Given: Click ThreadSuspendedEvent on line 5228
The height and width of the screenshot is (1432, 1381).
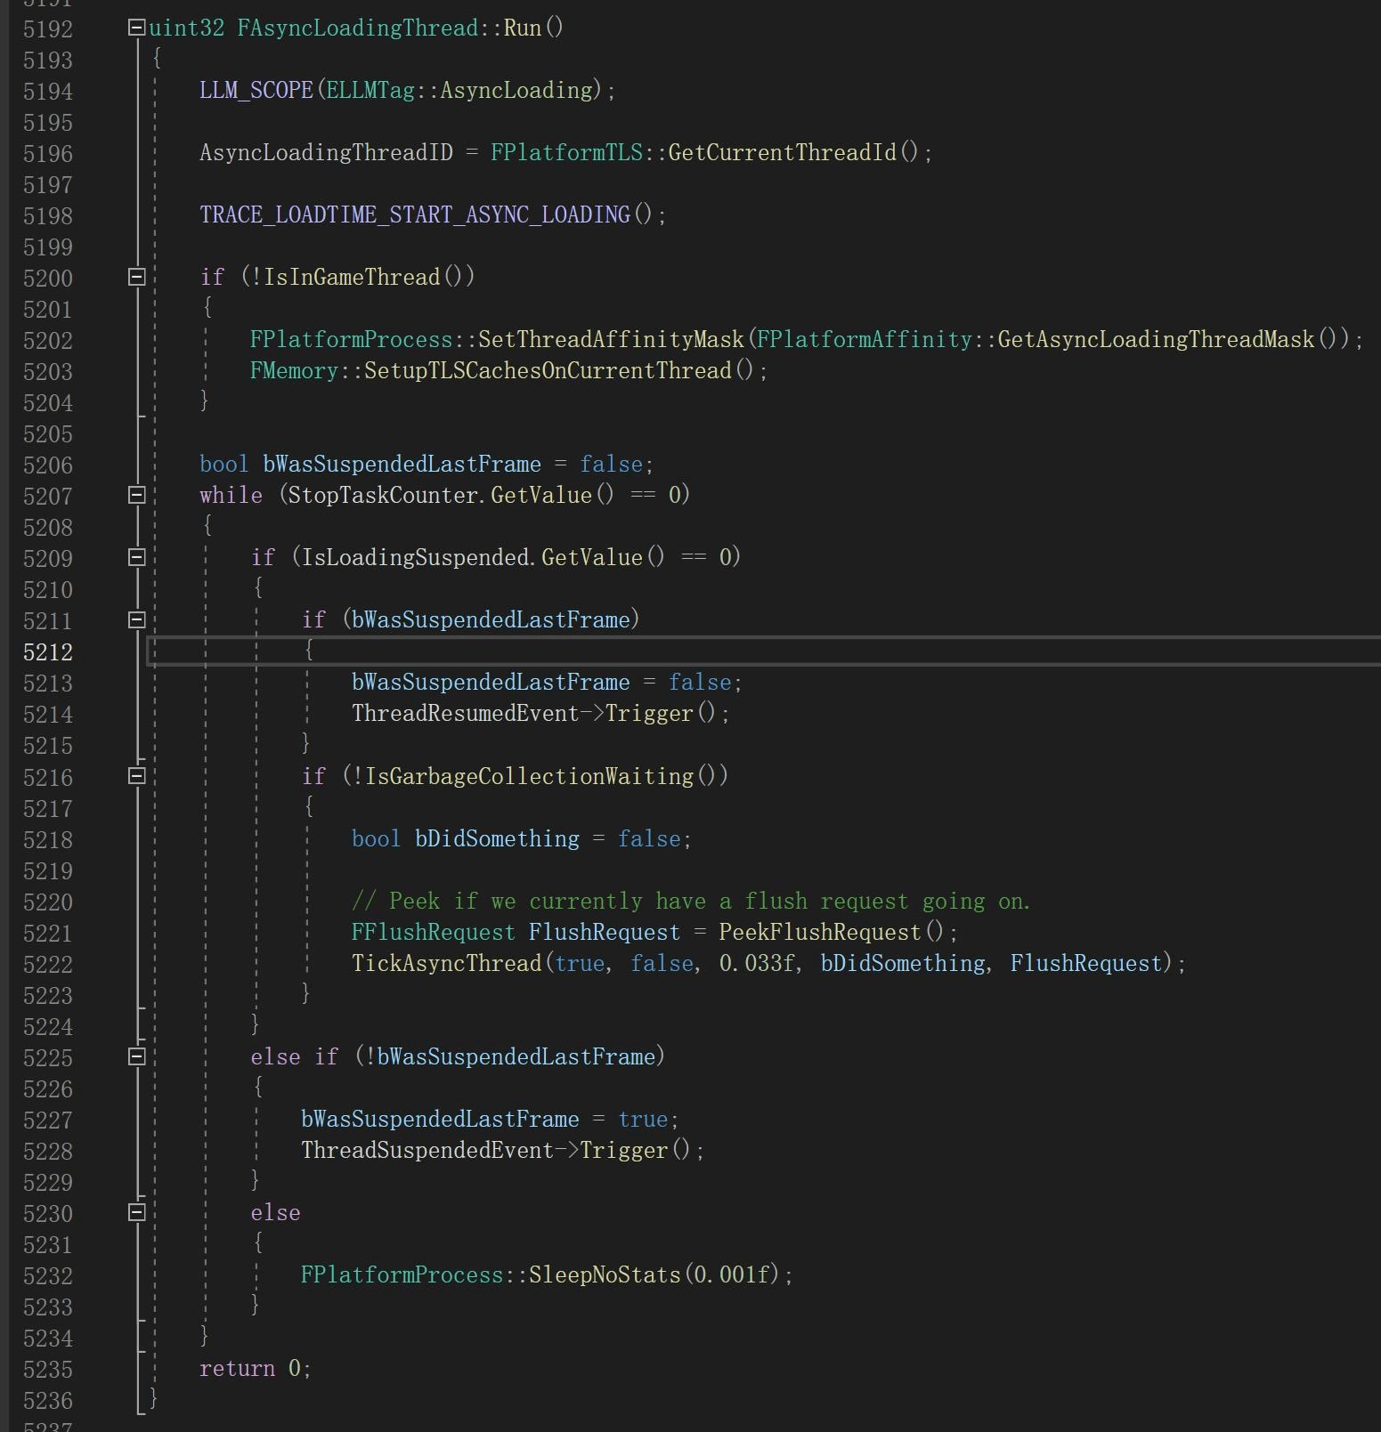Looking at the screenshot, I should (x=426, y=1151).
